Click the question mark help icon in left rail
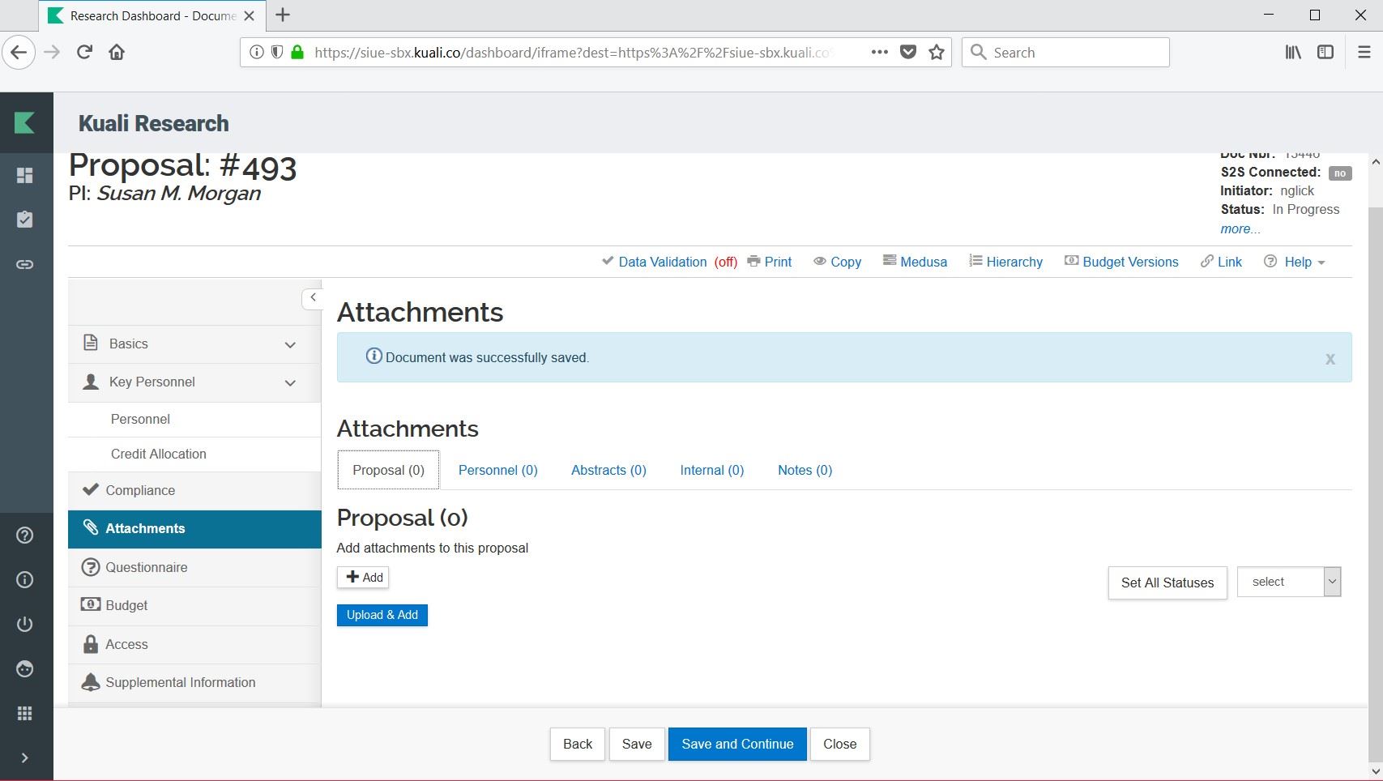The height and width of the screenshot is (781, 1383). pyautogui.click(x=25, y=536)
